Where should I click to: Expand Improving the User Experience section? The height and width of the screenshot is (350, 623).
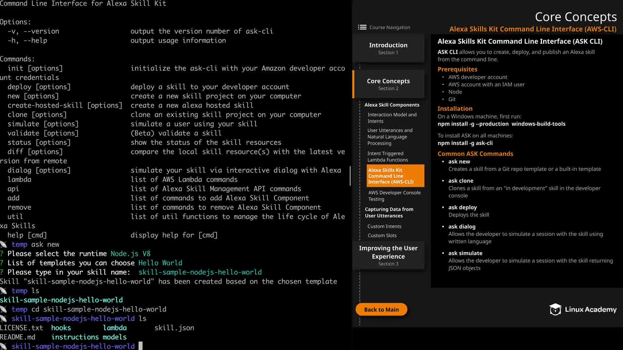tap(388, 255)
